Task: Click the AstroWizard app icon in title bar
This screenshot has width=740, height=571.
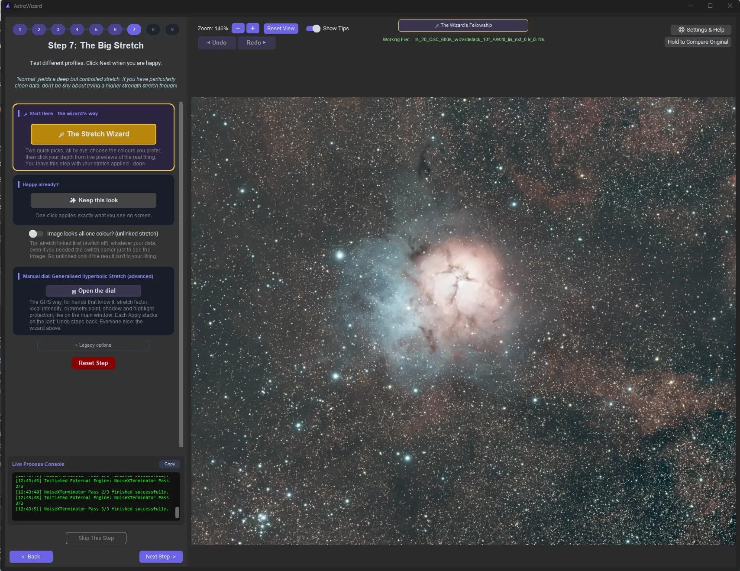Action: (x=7, y=6)
